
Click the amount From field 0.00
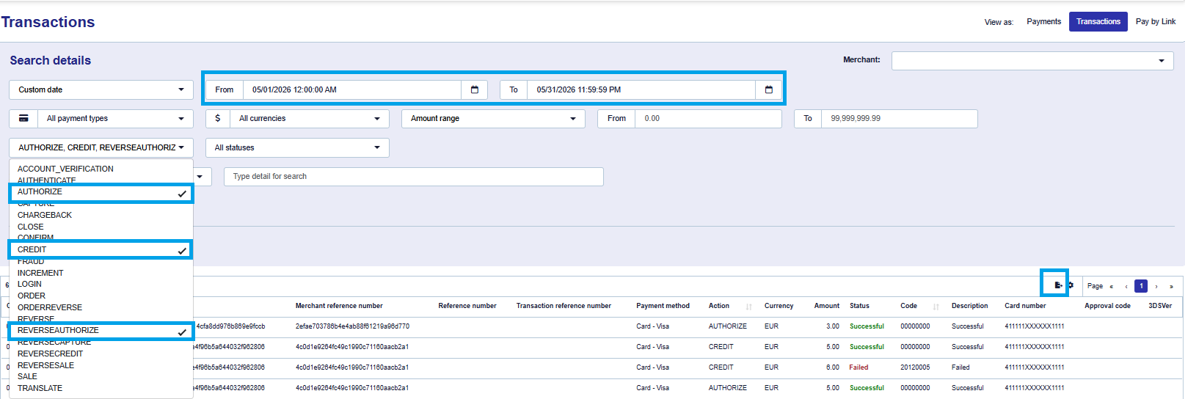pos(708,118)
